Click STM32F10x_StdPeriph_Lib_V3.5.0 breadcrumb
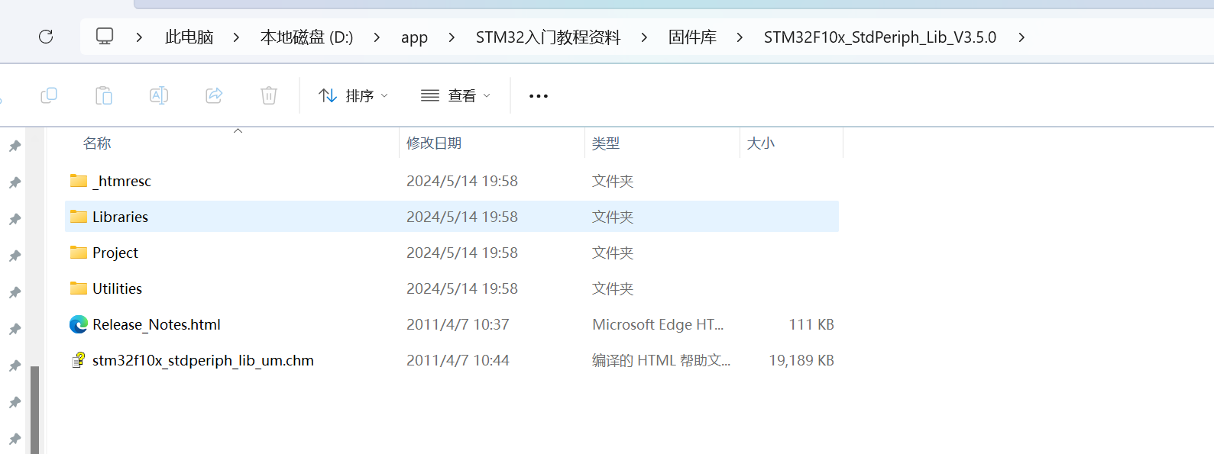The width and height of the screenshot is (1214, 454). [880, 37]
